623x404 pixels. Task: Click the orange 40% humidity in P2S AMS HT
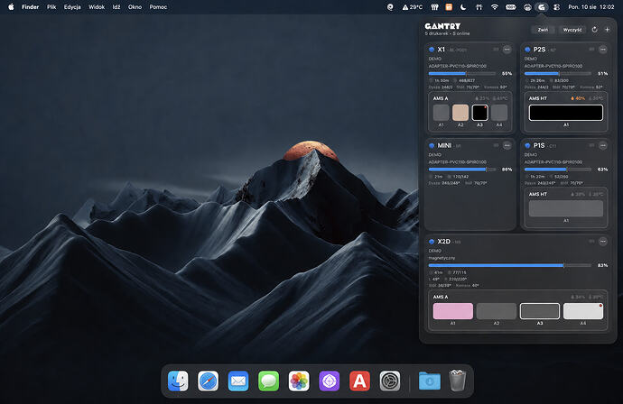pos(578,98)
